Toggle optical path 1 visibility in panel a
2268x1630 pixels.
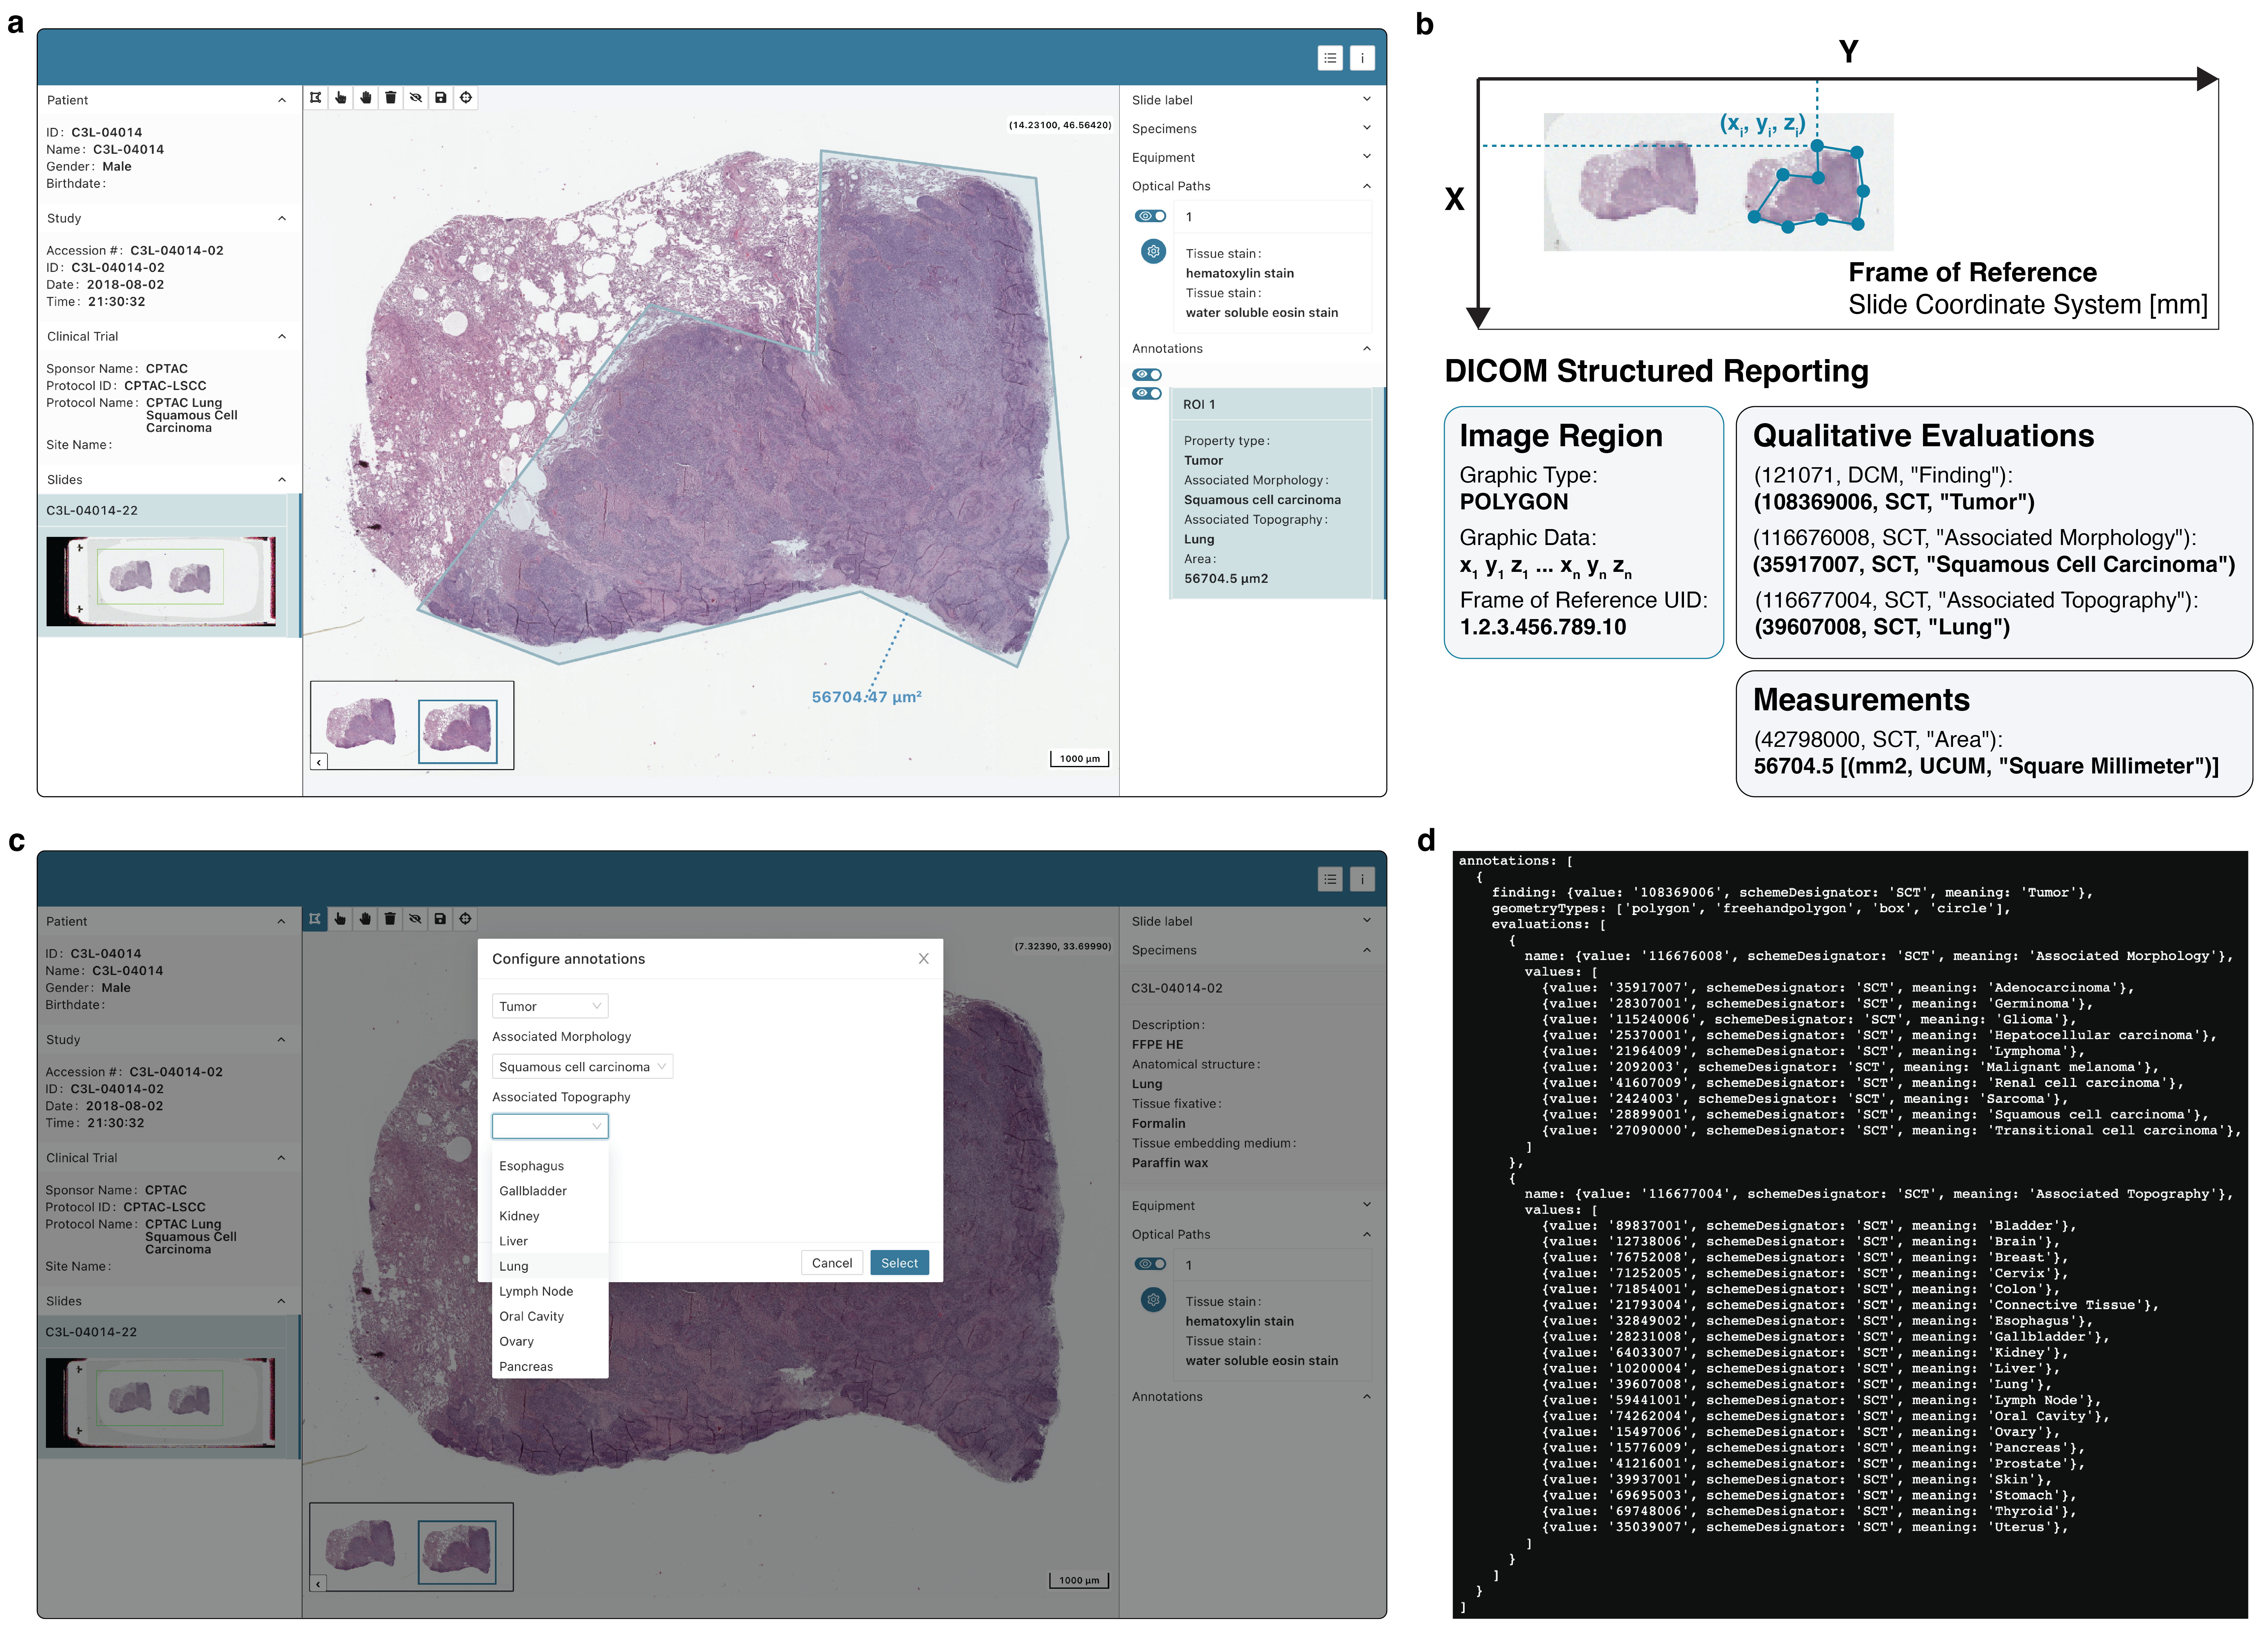(1150, 216)
